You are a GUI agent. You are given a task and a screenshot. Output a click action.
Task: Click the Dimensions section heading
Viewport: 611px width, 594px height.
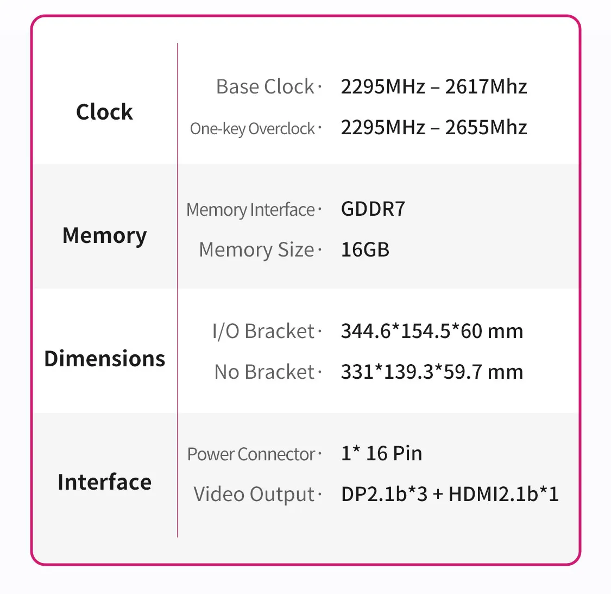click(x=104, y=359)
